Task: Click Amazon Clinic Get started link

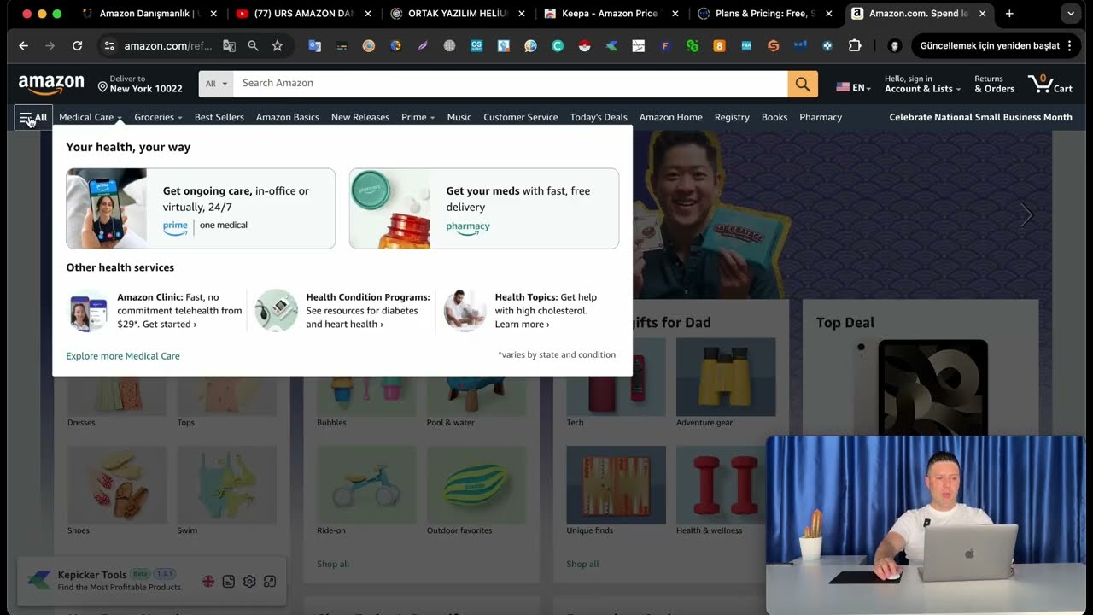Action: point(169,325)
